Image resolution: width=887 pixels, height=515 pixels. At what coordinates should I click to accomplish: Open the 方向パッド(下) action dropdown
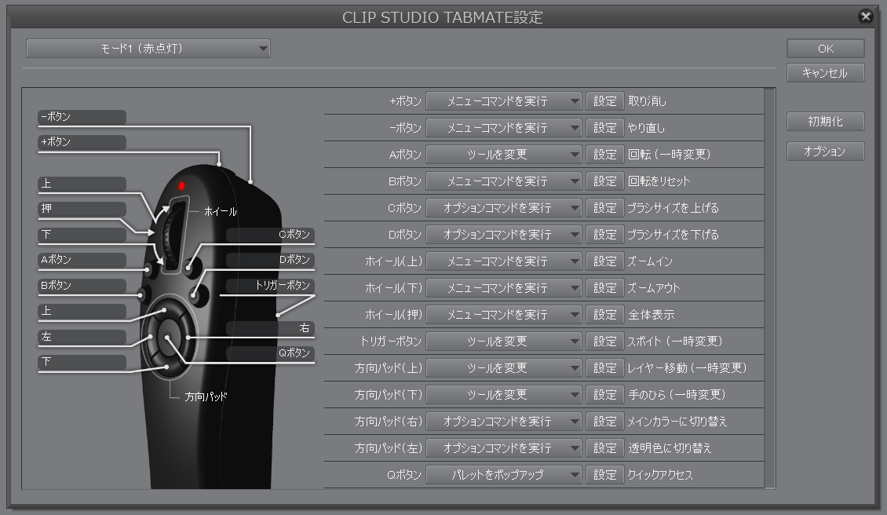[503, 394]
